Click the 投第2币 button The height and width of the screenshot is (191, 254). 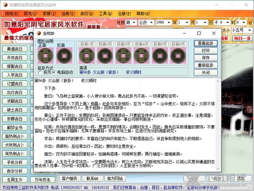105,44
